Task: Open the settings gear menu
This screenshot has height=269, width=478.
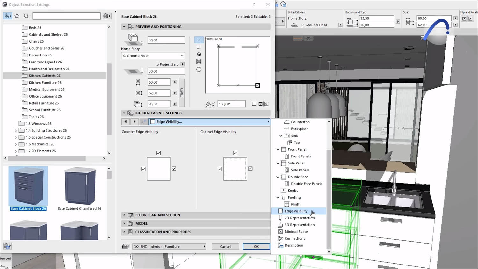Action: tap(107, 16)
